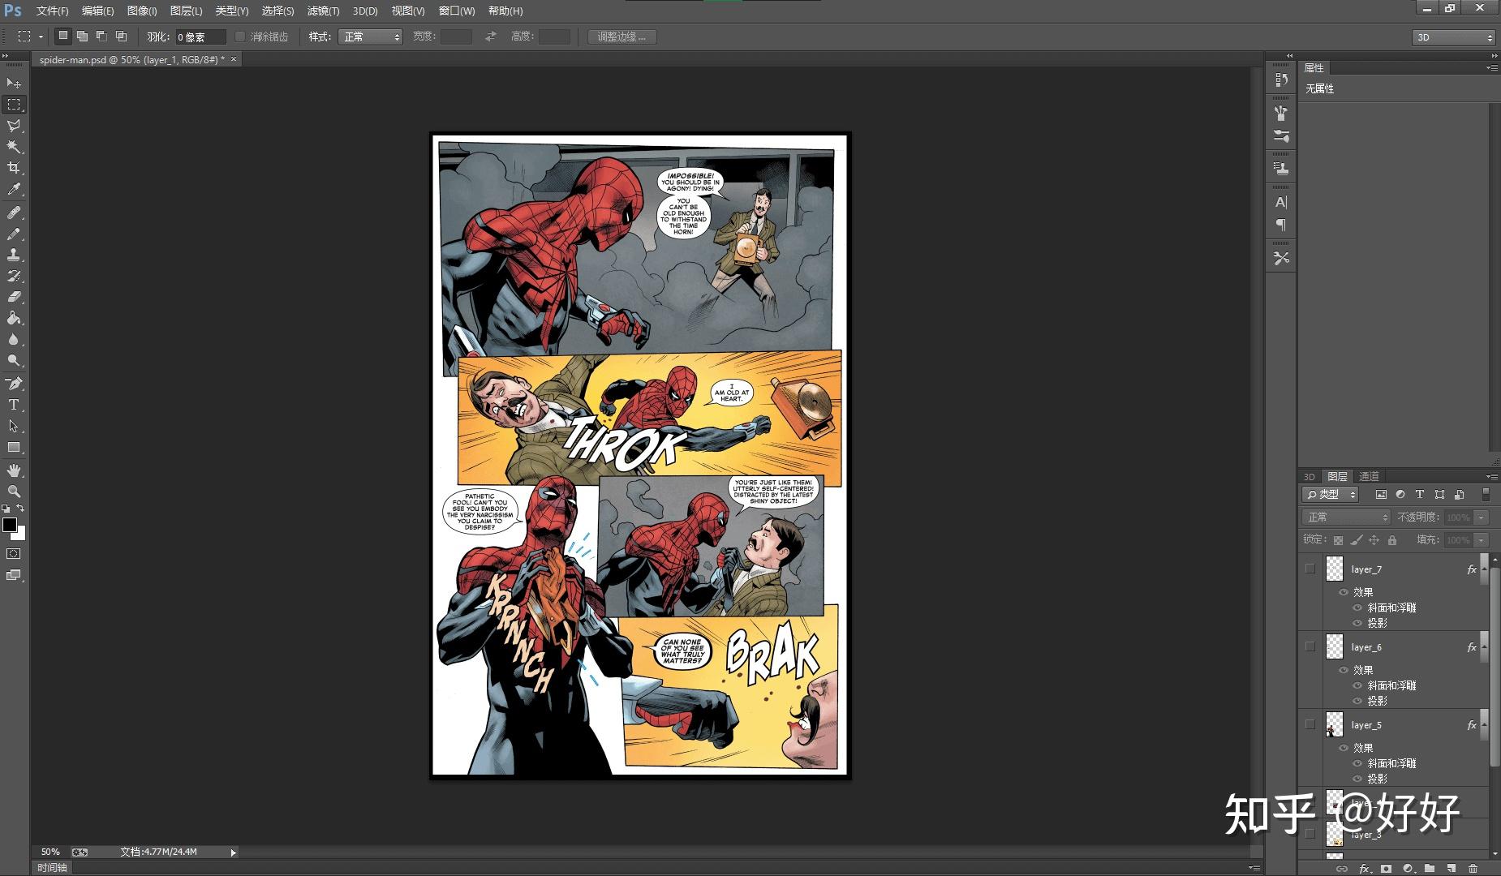Viewport: 1501px width, 876px height.
Task: Open the Filter (滤镜) menu
Action: tap(323, 11)
